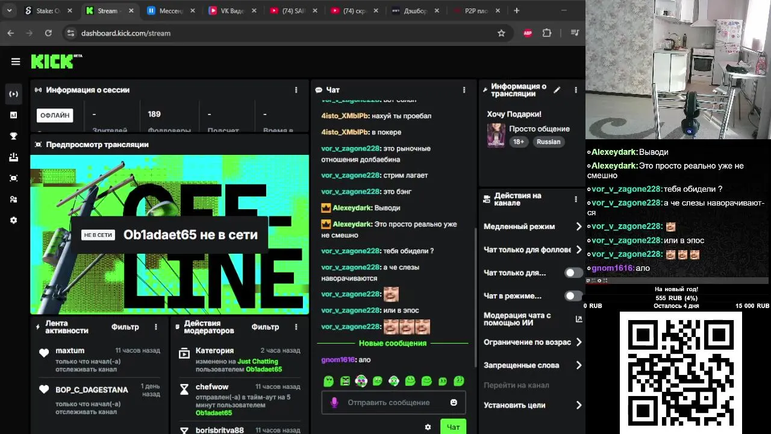This screenshot has width=771, height=434.
Task: Insert the first green blob emote
Action: 328,381
